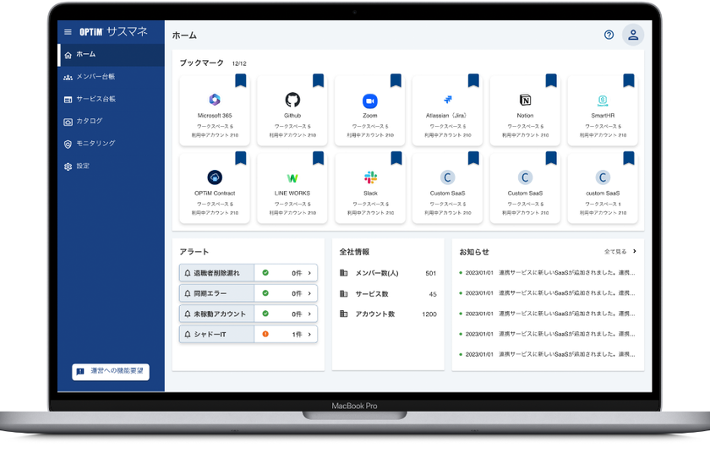Image resolution: width=710 pixels, height=453 pixels.
Task: Click the アカウント数 value 1200
Action: pos(429,314)
